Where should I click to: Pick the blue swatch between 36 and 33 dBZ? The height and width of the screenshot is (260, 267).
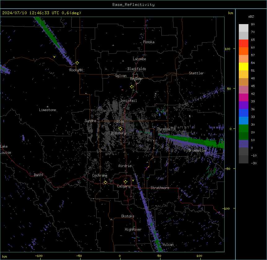pos(243,113)
